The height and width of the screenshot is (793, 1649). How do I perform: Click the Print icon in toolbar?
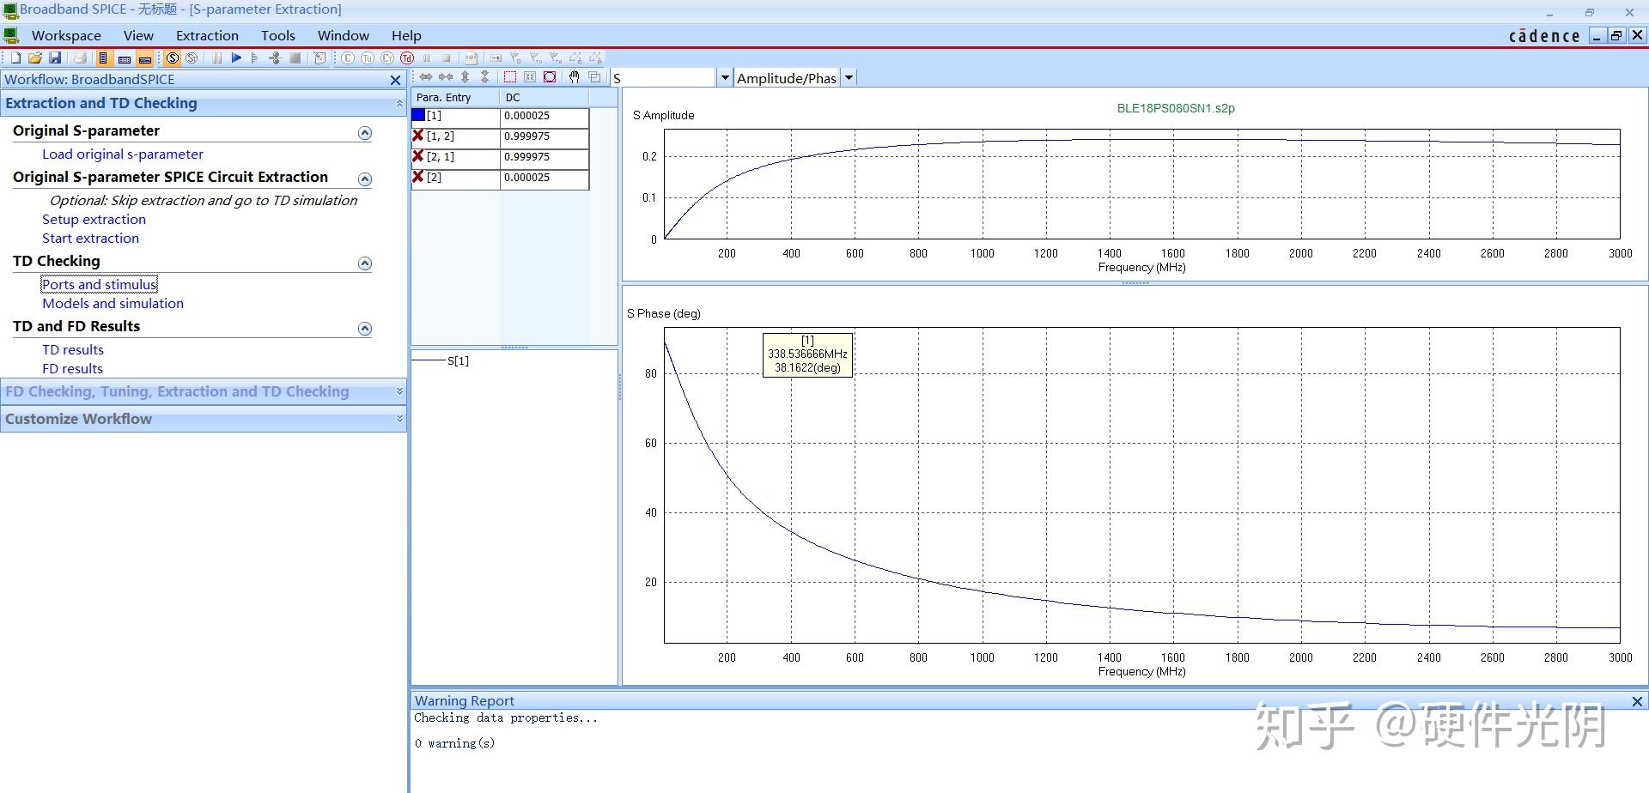[80, 58]
